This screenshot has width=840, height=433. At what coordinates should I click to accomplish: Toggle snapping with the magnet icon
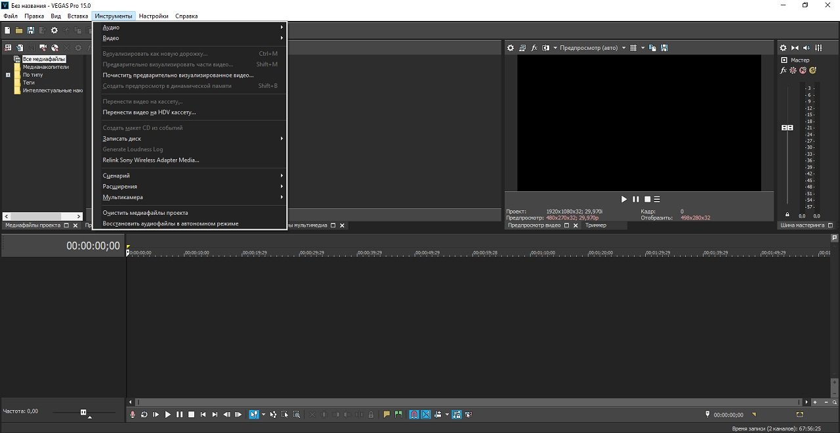pyautogui.click(x=414, y=415)
